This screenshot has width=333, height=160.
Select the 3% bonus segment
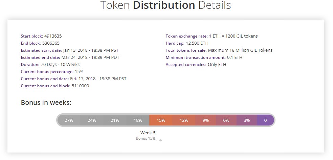(x=247, y=120)
